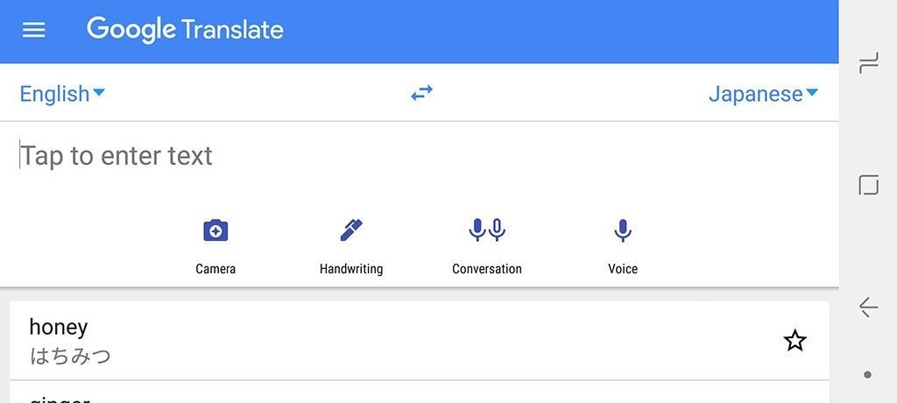Open Handwriting input mode

[x=350, y=230]
